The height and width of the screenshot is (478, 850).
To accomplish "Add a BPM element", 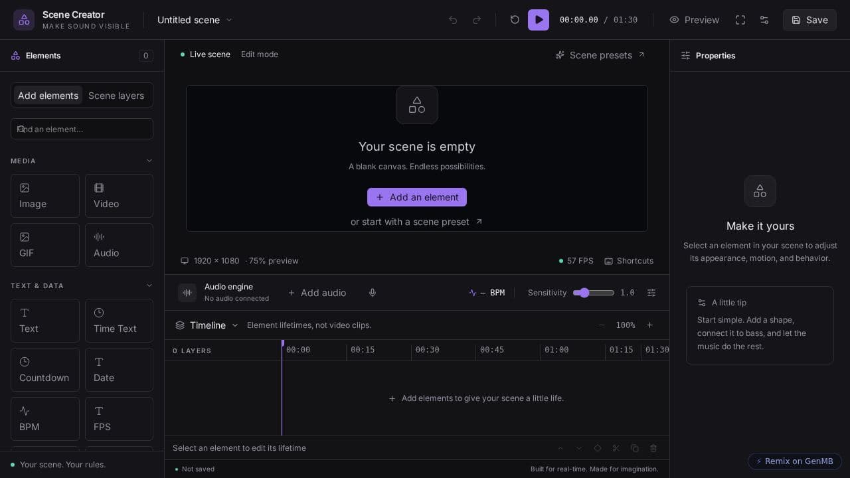I will 45,419.
